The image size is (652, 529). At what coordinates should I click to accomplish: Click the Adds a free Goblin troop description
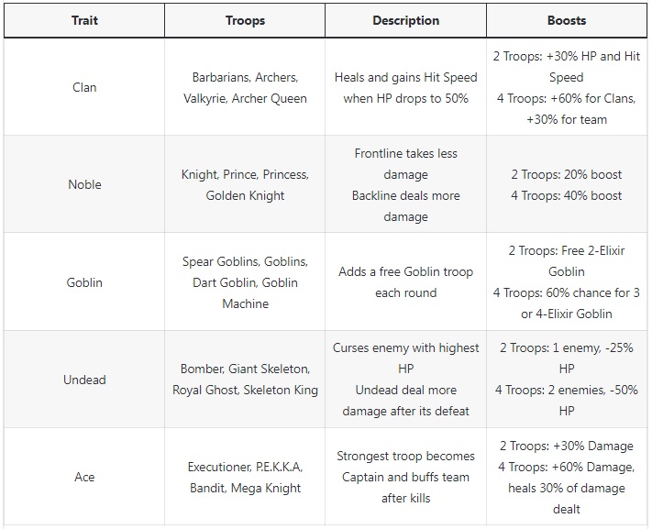point(406,282)
